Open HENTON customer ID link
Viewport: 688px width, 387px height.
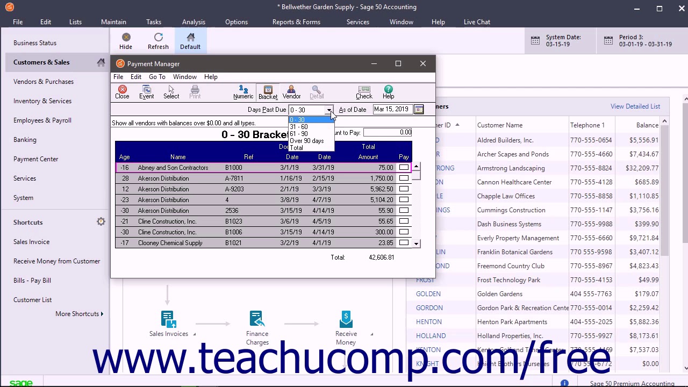[429, 322]
